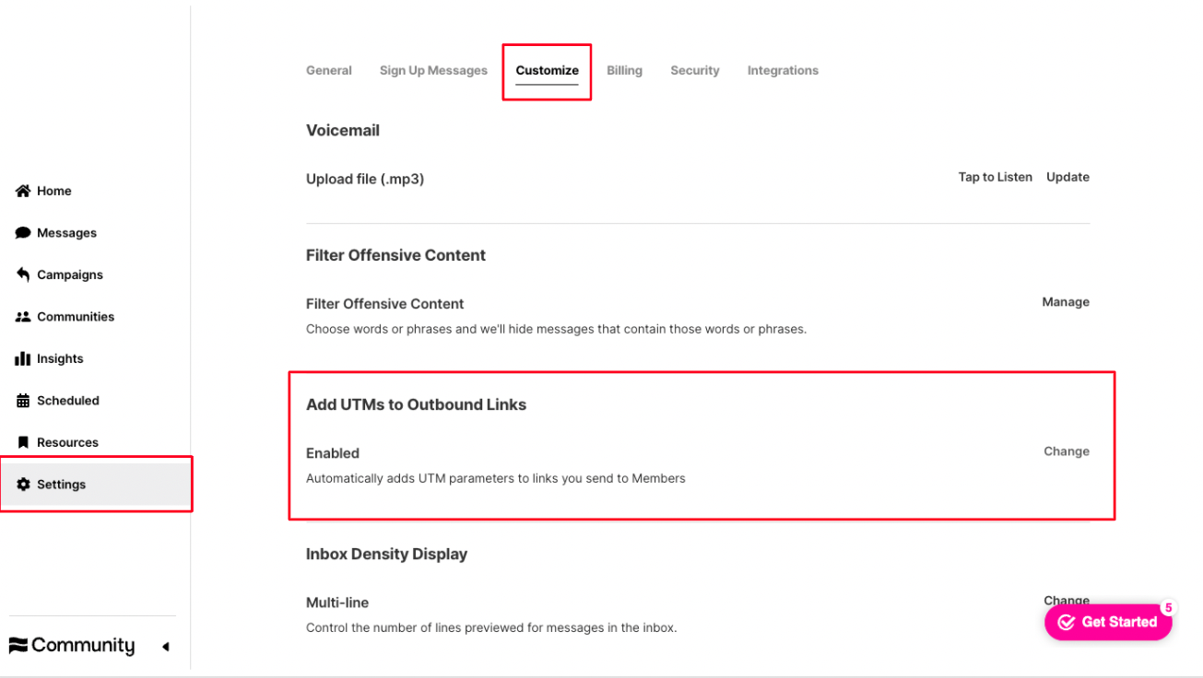This screenshot has height=678, width=1203.
Task: Switch to the General tab
Action: coord(329,70)
